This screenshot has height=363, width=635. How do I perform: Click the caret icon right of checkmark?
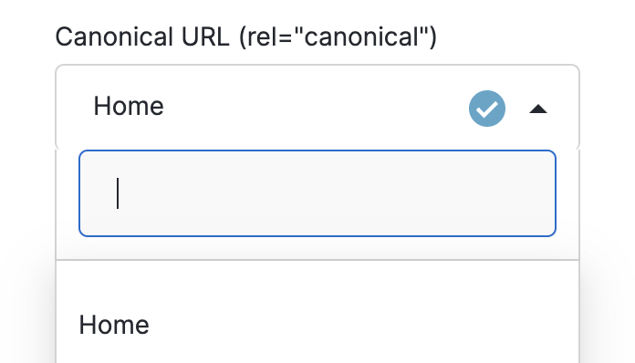(x=538, y=109)
